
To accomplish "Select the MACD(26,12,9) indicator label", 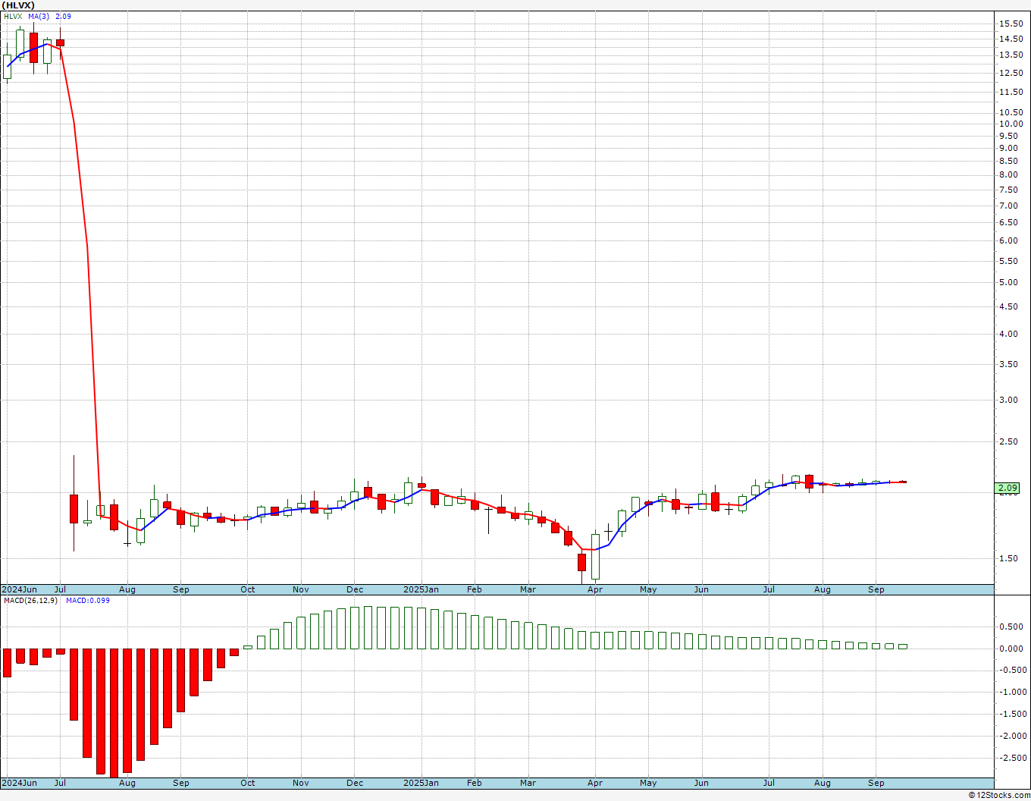I will coord(32,600).
